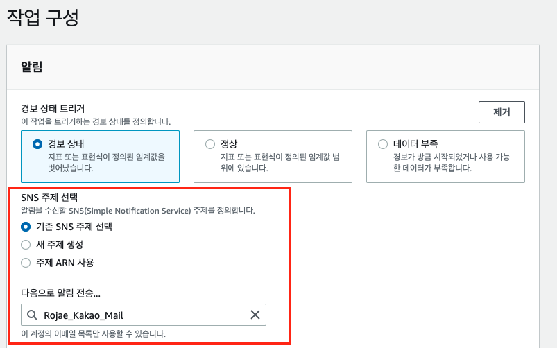This screenshot has height=348, width=557.
Task: Click the Rojae_Kakao_Mail topic search field
Action: pyautogui.click(x=144, y=315)
